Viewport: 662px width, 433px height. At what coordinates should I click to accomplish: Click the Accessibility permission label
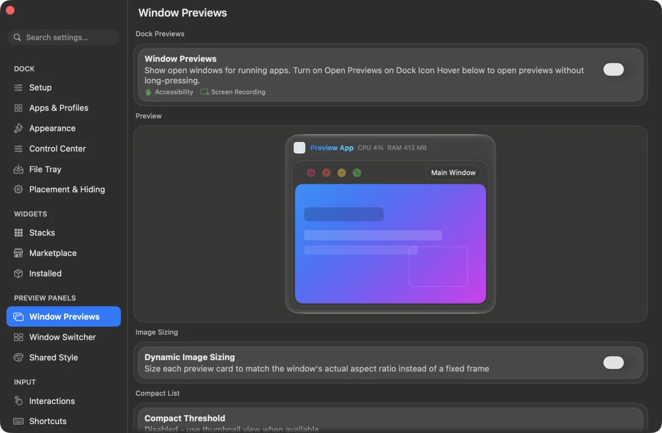pyautogui.click(x=174, y=92)
